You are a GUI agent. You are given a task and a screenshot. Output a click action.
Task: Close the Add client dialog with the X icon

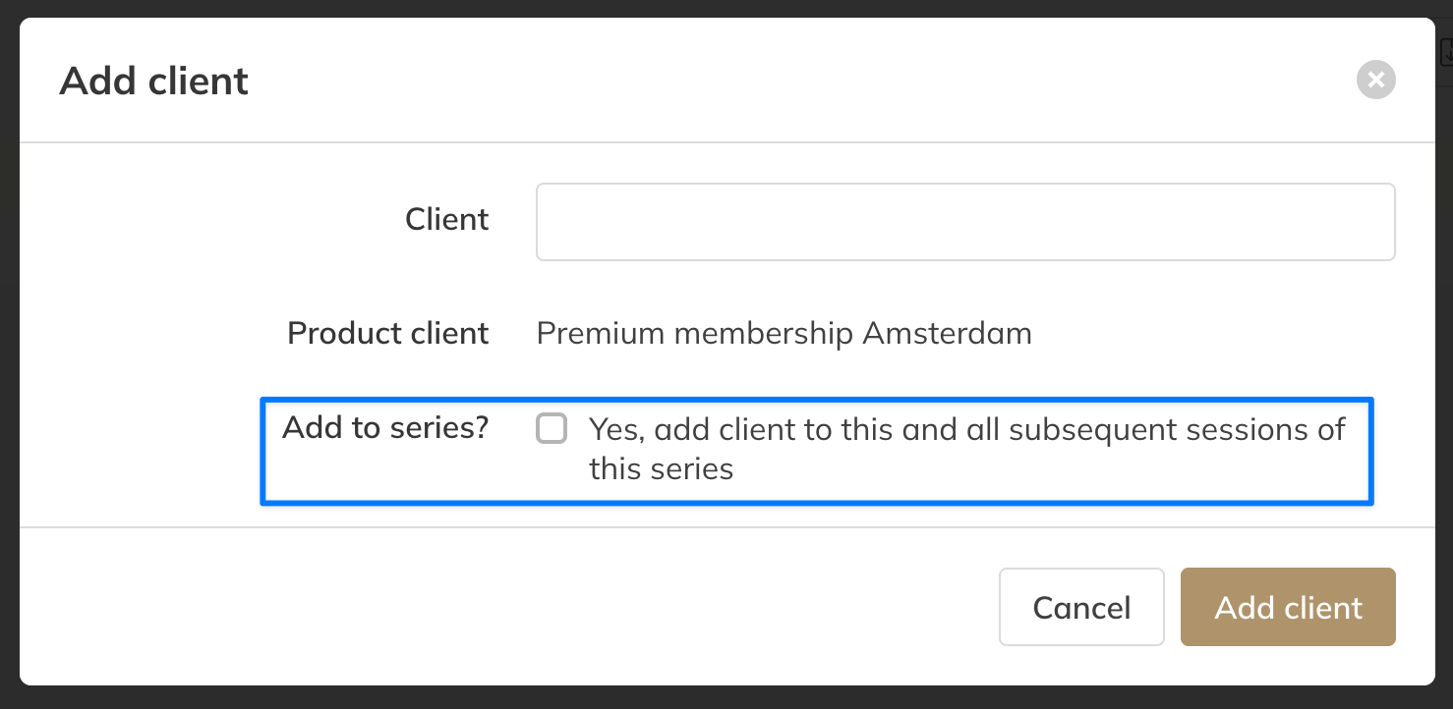coord(1375,80)
